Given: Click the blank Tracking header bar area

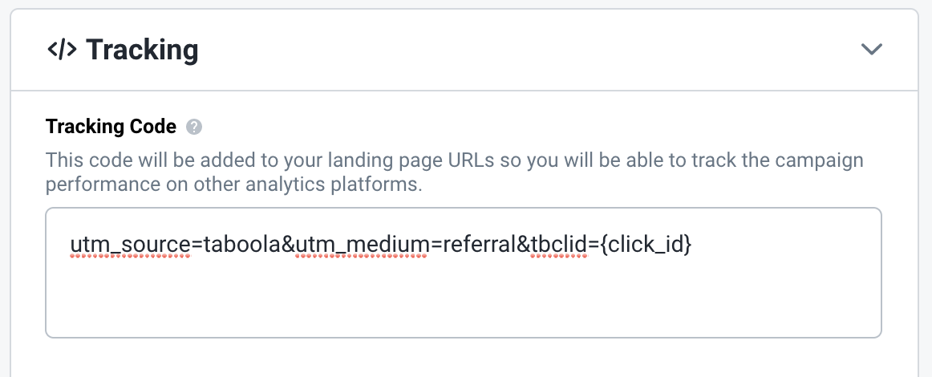Looking at the screenshot, I should pos(529,50).
